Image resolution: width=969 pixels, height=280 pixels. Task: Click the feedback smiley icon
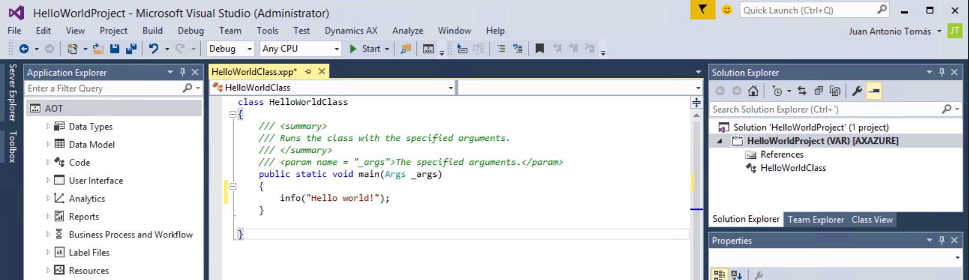(x=727, y=10)
